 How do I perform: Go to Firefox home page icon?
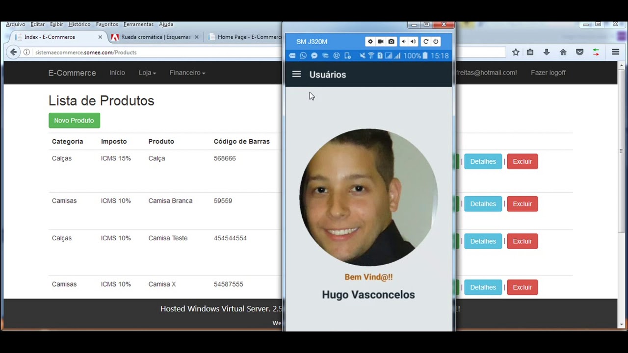(x=563, y=52)
